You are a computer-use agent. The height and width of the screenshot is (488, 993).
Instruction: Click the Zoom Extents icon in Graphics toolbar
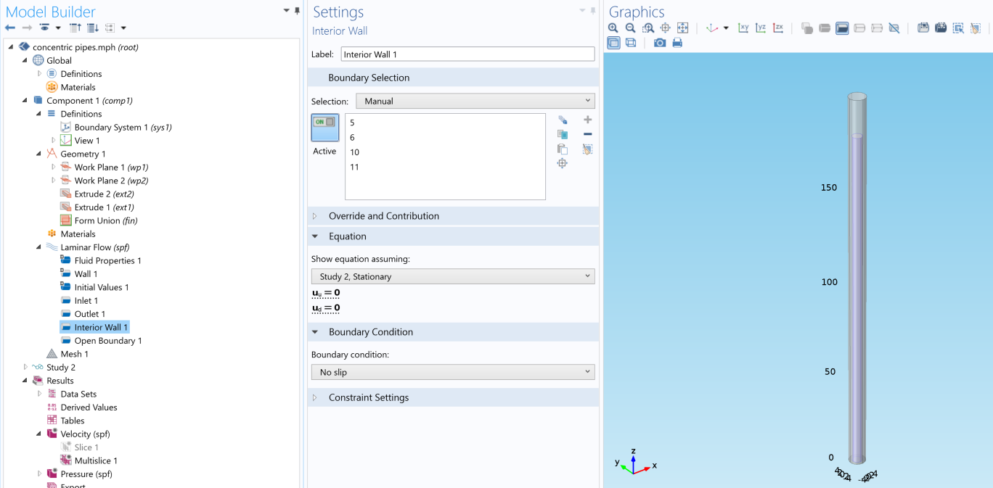pyautogui.click(x=682, y=28)
